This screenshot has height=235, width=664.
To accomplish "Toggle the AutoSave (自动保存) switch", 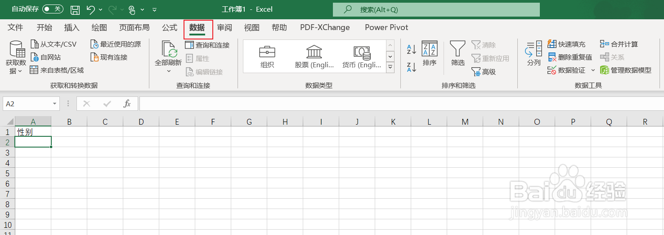I will point(53,9).
